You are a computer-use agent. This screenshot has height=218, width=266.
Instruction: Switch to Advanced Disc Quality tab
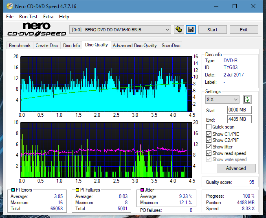pyautogui.click(x=135, y=46)
